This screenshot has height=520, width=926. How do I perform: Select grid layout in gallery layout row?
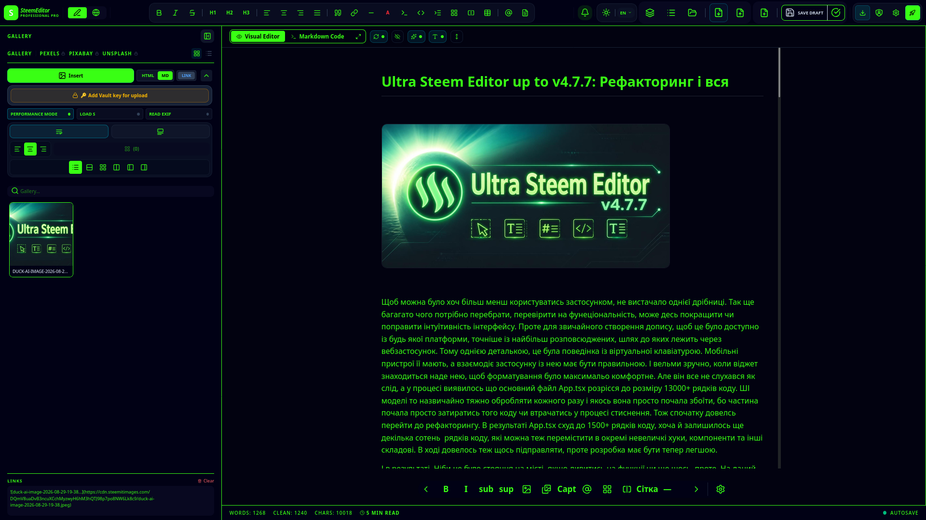pyautogui.click(x=103, y=168)
